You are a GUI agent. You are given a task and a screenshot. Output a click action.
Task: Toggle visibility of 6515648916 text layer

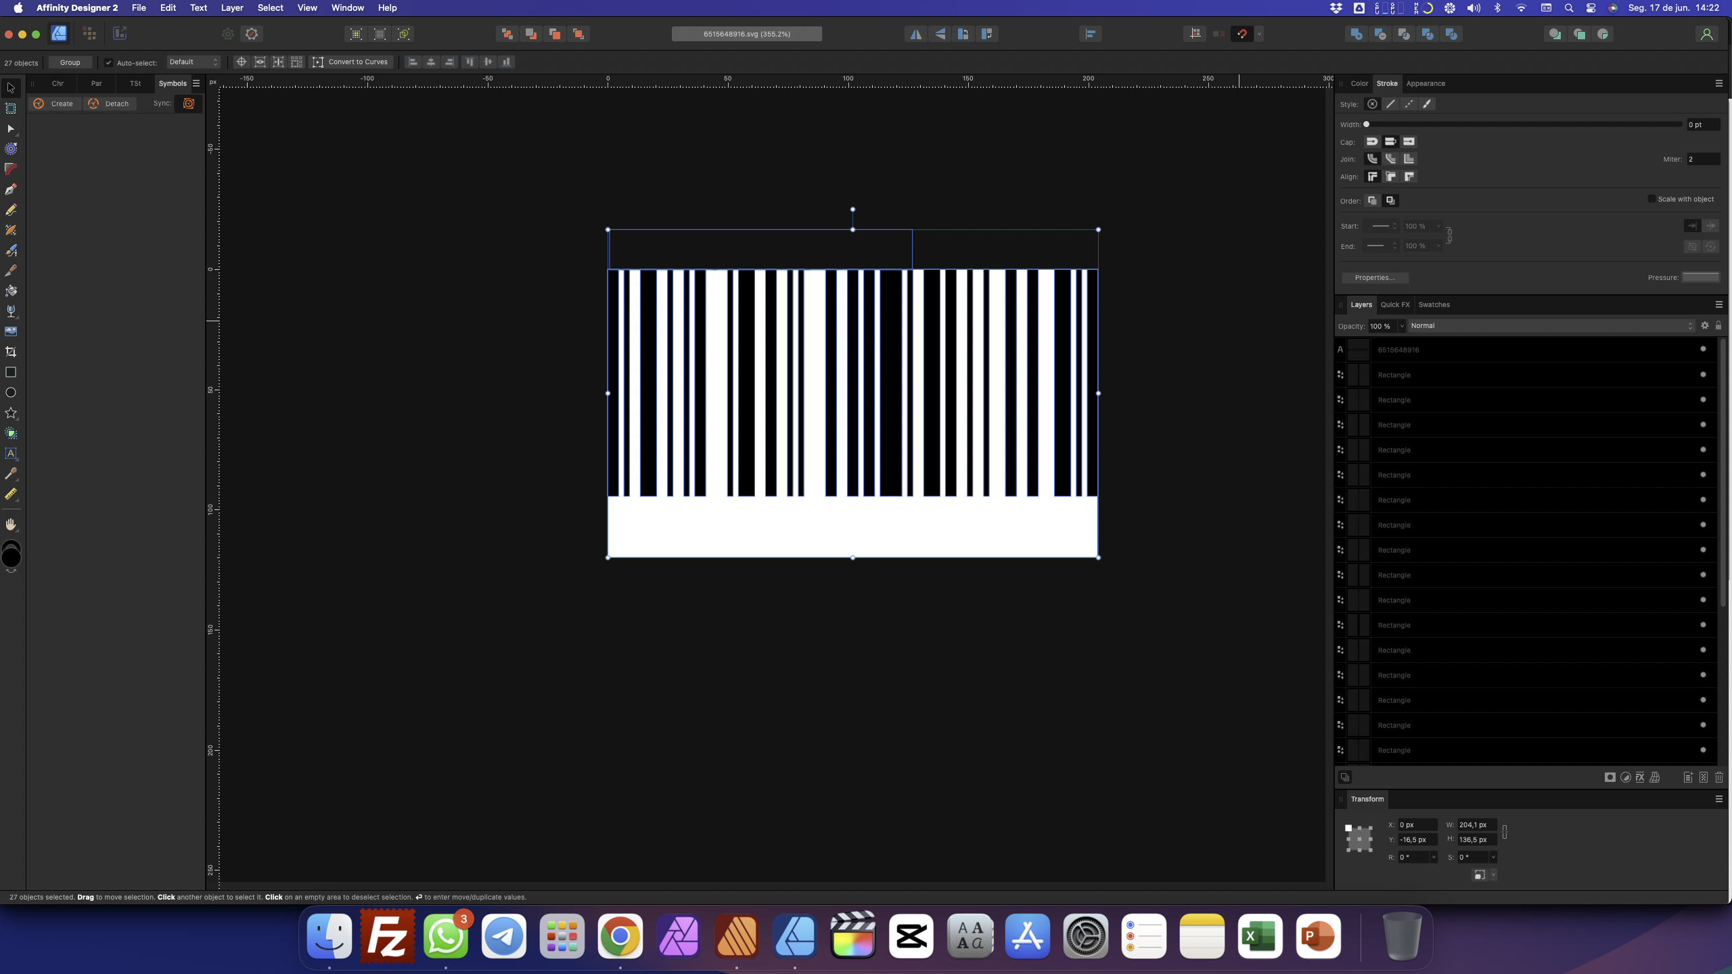tap(1703, 350)
